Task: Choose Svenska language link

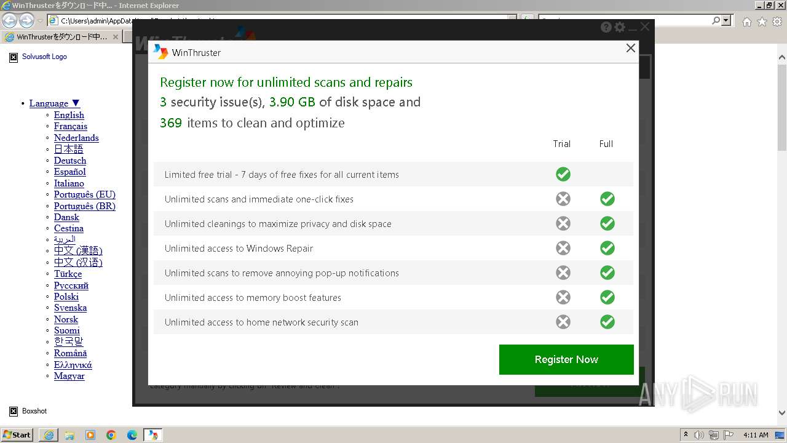Action: (70, 308)
